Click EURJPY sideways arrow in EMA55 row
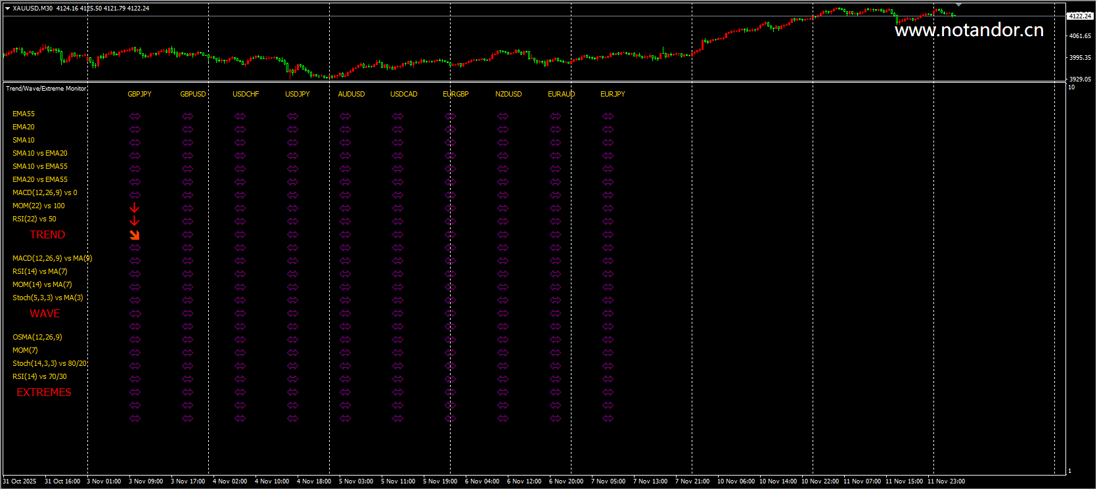Screen dimensions: 1097x490 click(608, 116)
